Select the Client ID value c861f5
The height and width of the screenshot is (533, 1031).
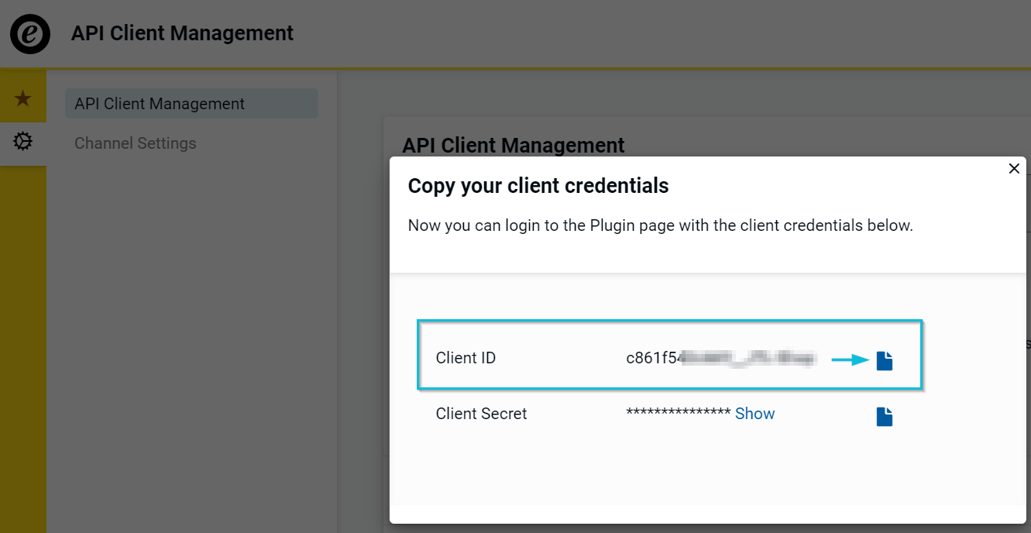pos(720,358)
